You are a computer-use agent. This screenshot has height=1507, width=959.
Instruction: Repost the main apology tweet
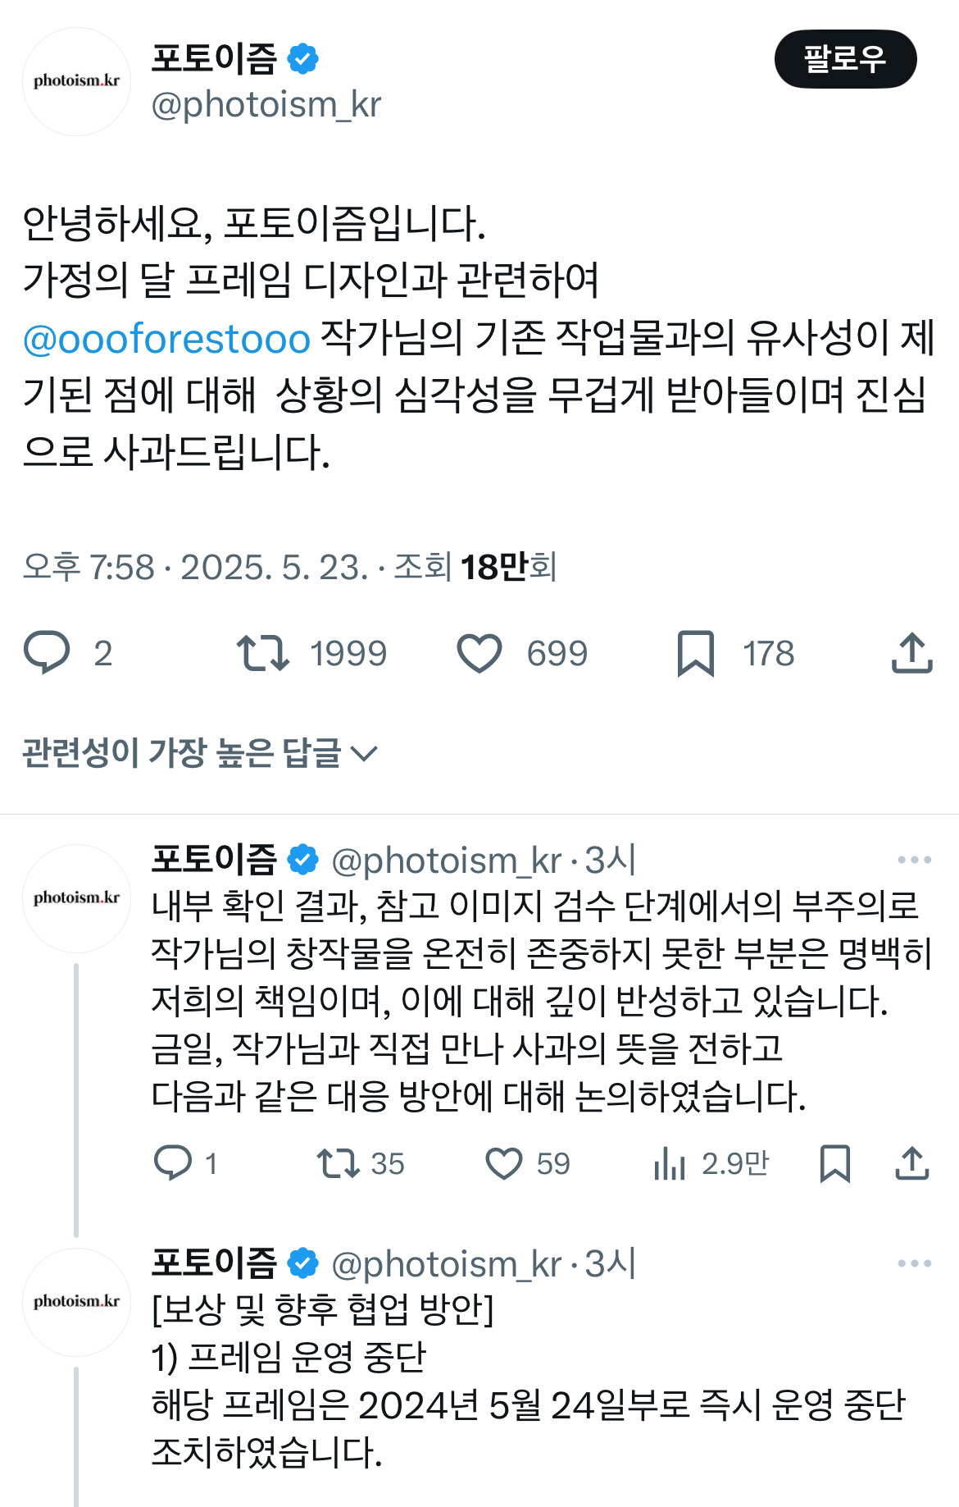263,653
